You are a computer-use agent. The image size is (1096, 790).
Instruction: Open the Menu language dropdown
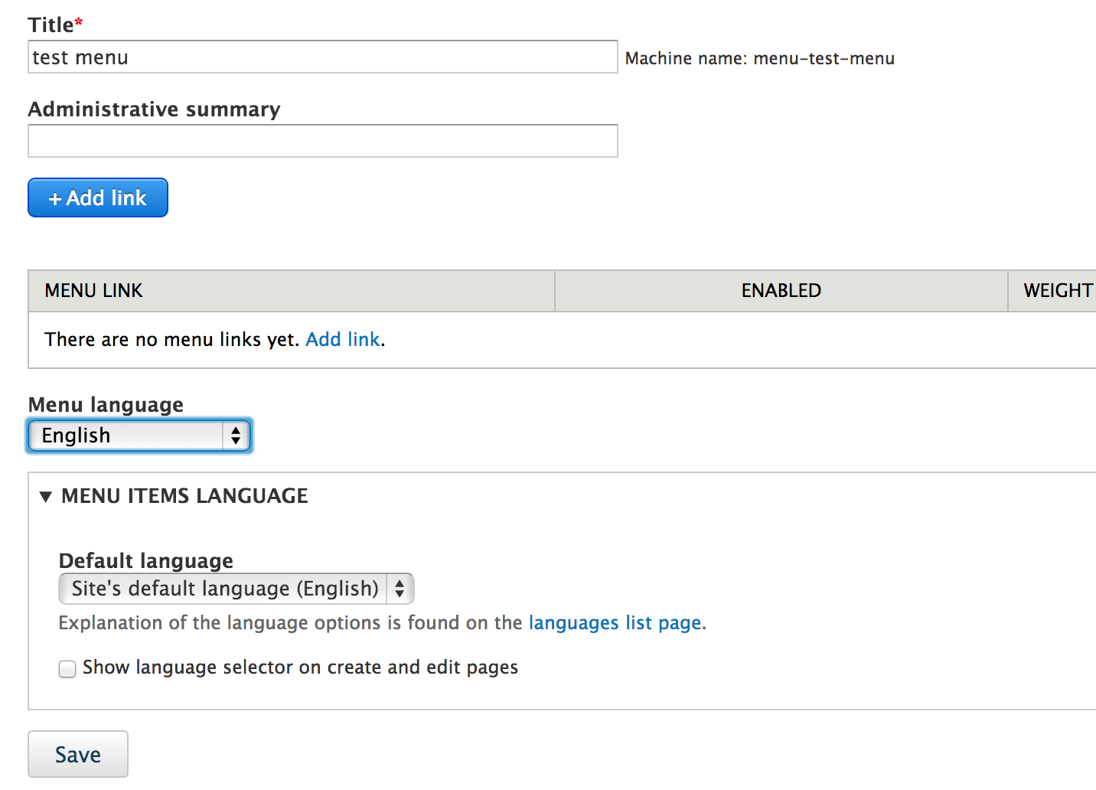[x=139, y=436]
